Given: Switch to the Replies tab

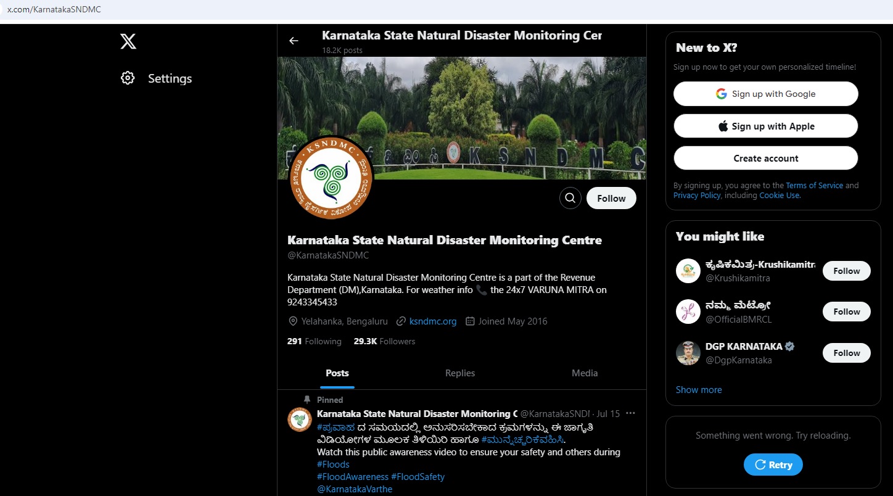Looking at the screenshot, I should tap(460, 373).
